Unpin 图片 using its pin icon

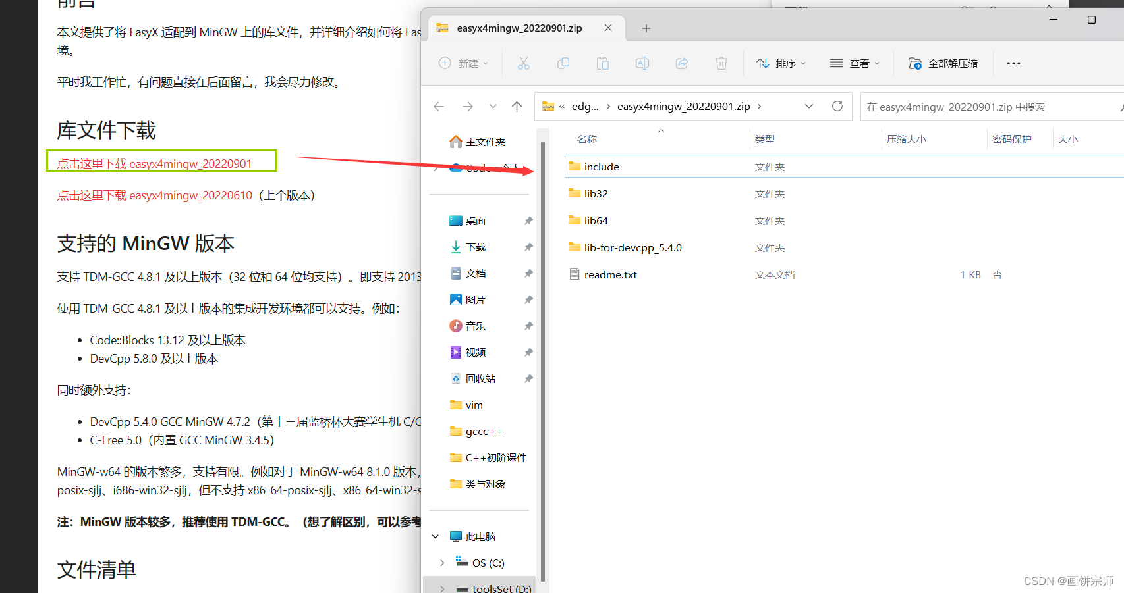point(528,299)
